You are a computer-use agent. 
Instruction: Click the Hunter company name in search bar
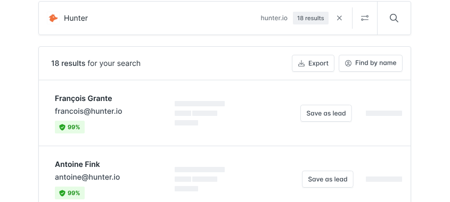tap(76, 18)
